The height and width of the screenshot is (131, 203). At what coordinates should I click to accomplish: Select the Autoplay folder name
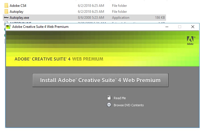click(16, 12)
